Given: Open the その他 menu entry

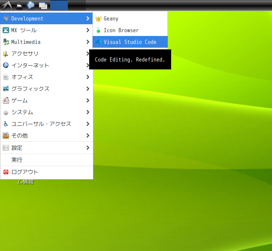Looking at the screenshot, I should (x=46, y=136).
